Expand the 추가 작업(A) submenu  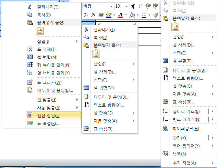(x=189, y=163)
